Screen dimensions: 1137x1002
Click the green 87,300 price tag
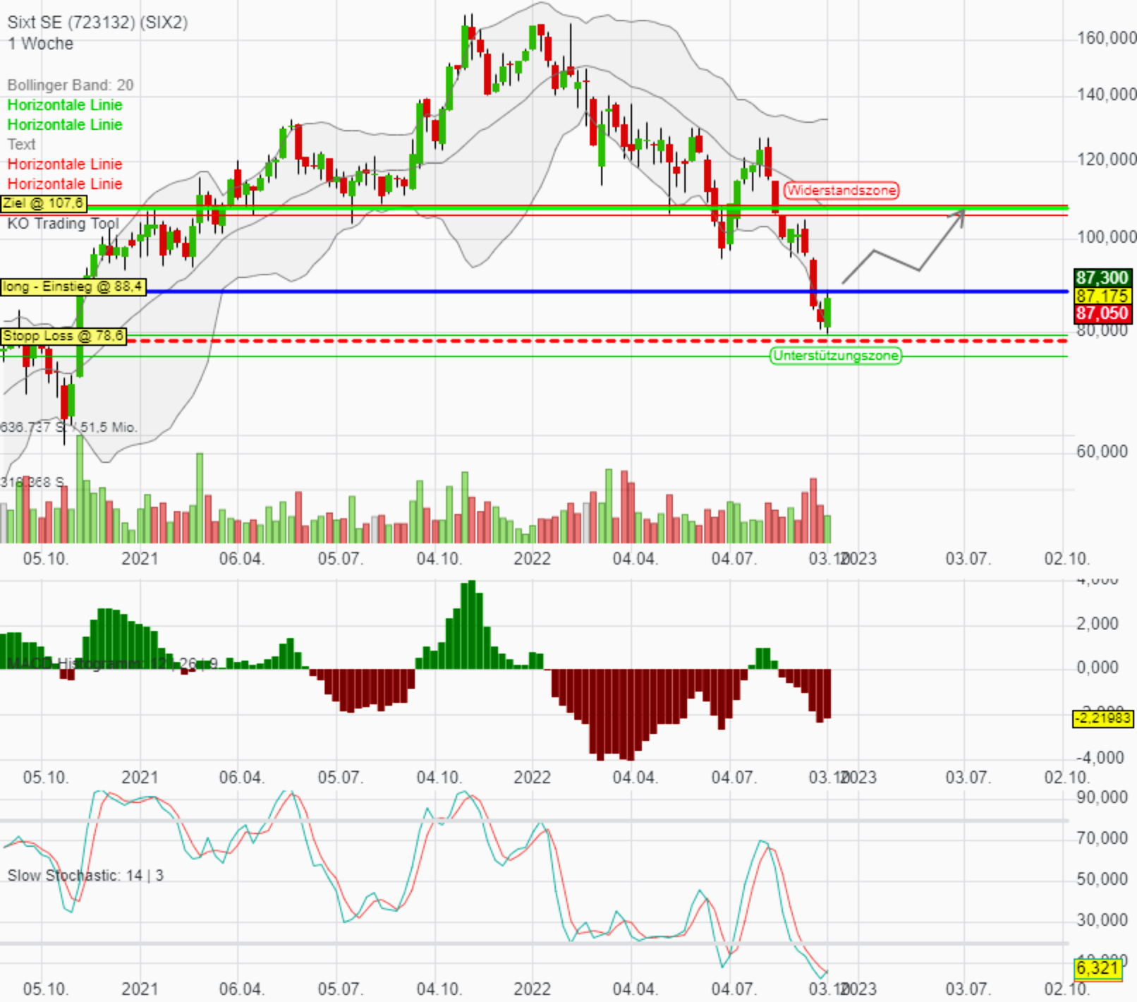tap(1102, 278)
